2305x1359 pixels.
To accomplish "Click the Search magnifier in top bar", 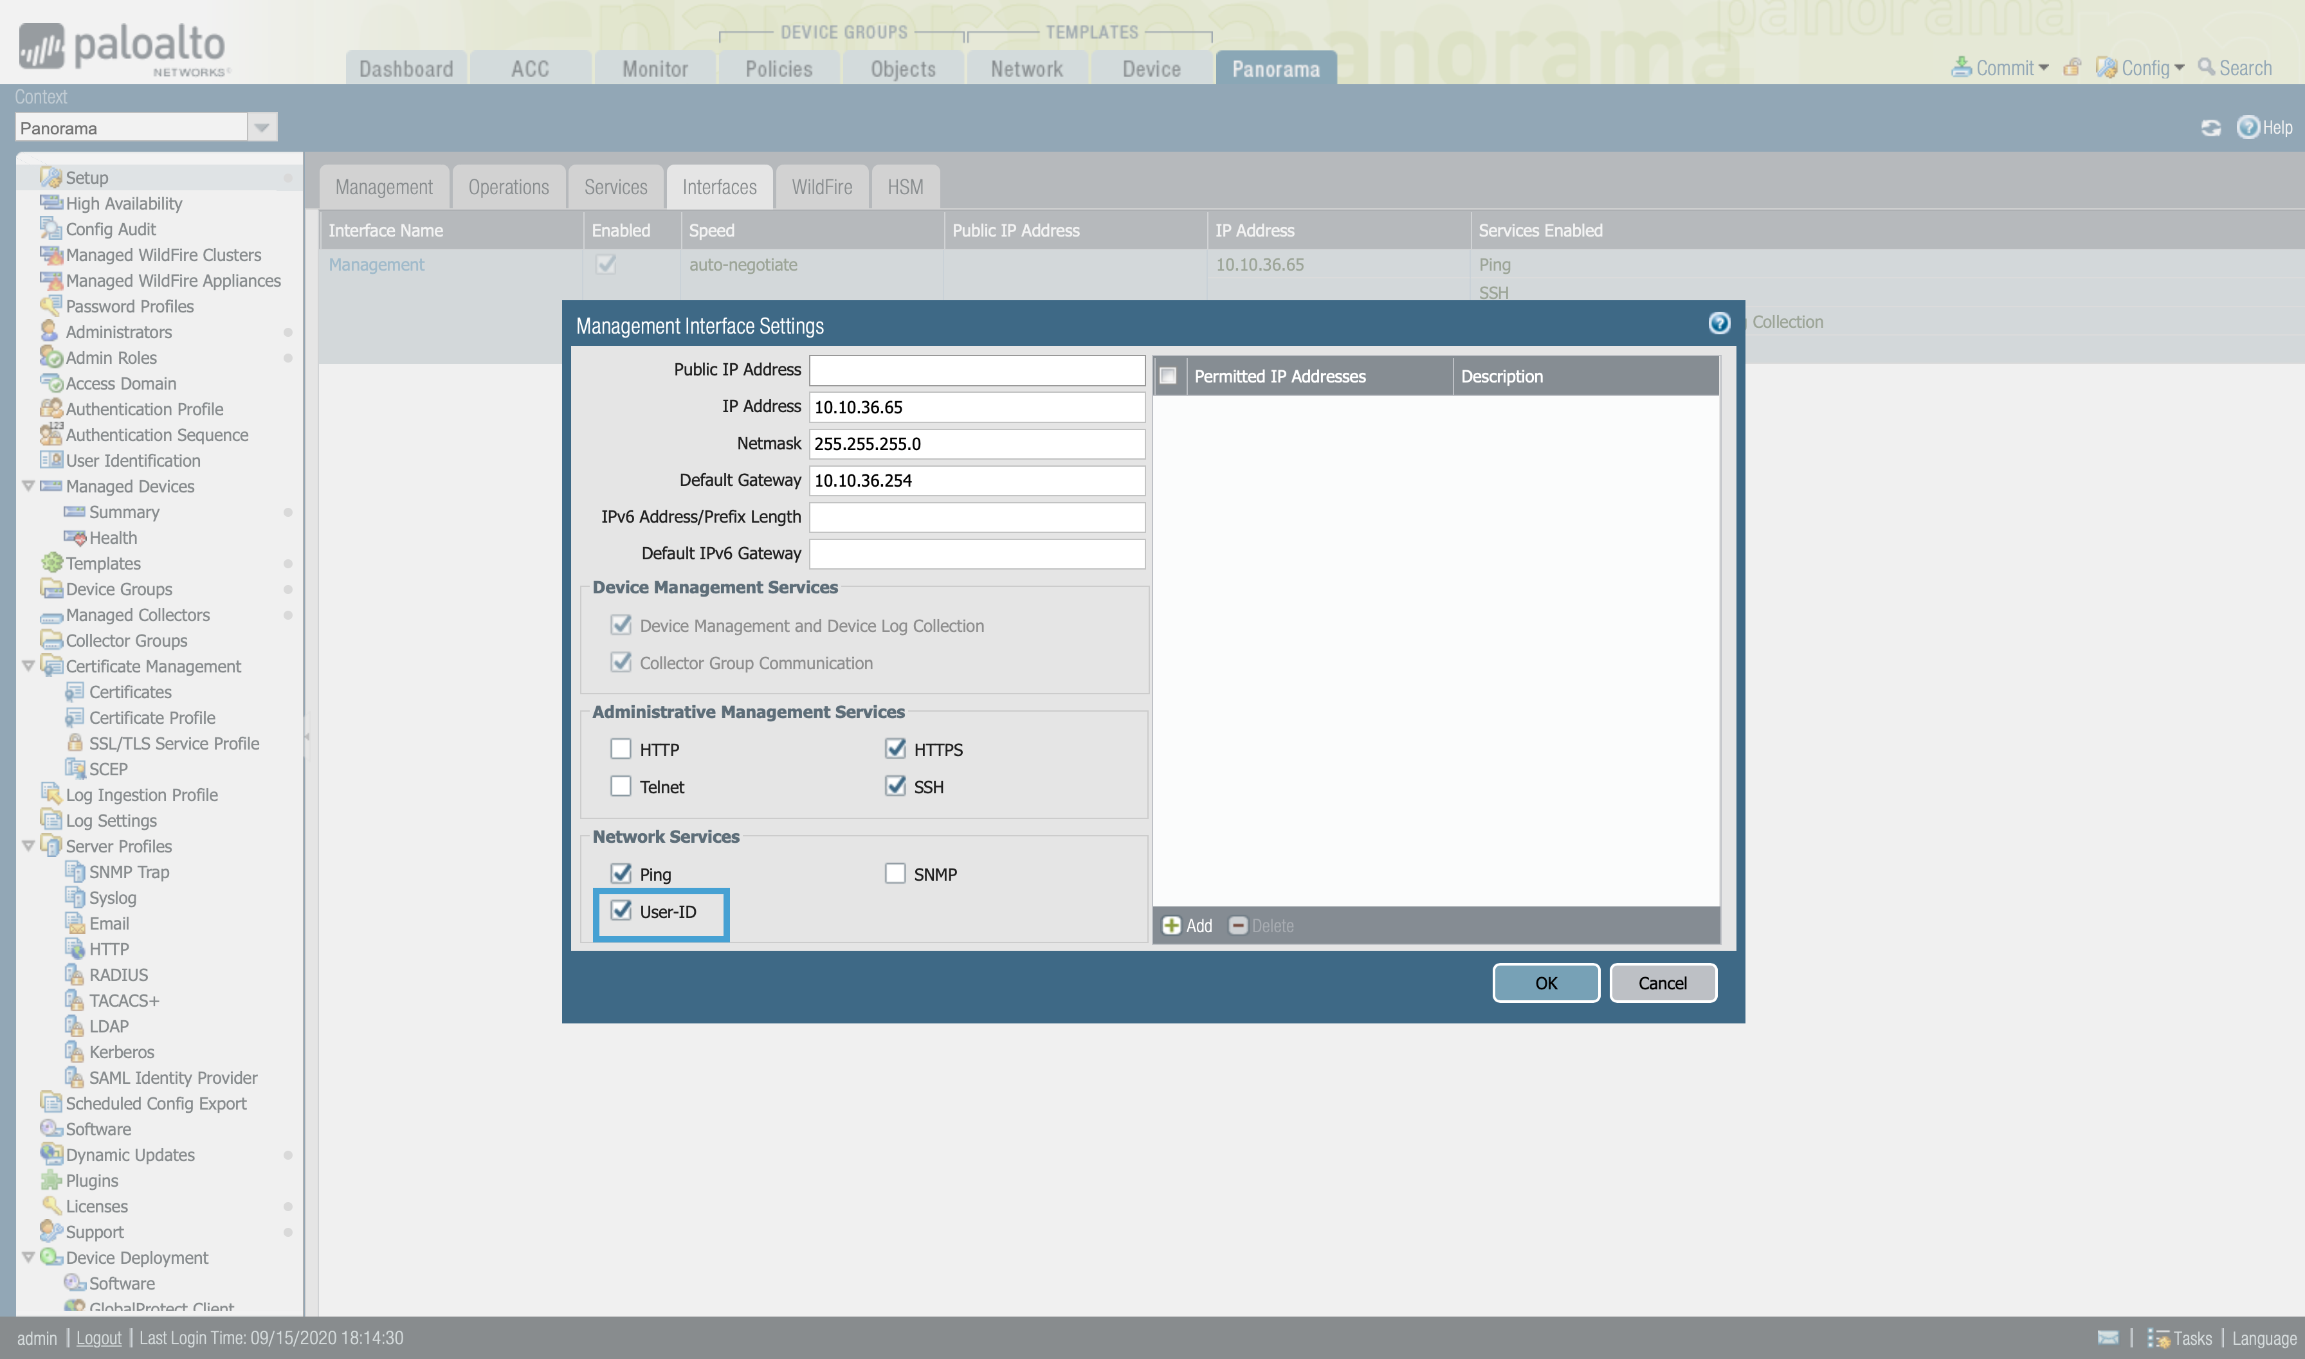I will tap(2206, 67).
